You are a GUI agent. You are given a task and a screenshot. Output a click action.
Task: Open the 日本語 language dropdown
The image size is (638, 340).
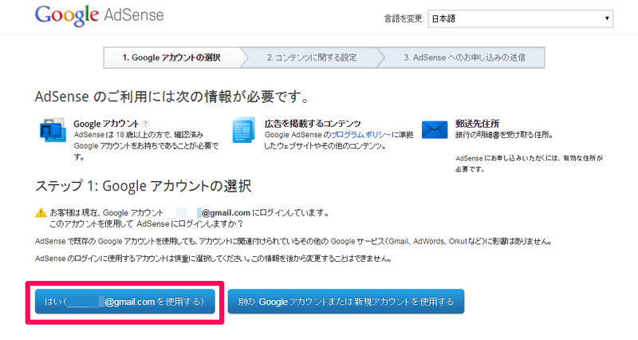[x=521, y=18]
